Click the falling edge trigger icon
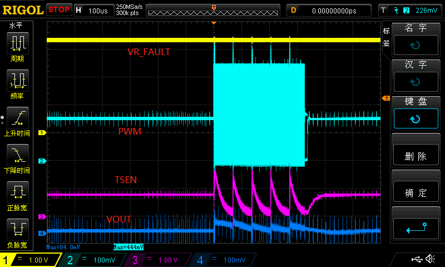445x267 pixels. coord(396,11)
